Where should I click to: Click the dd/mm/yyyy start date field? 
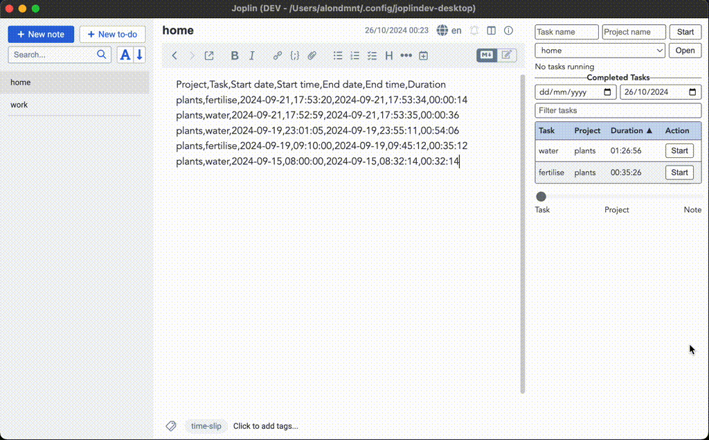pos(575,92)
